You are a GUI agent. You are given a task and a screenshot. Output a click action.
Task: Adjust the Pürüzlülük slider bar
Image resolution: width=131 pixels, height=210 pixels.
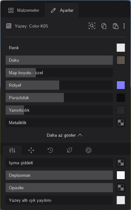click(x=59, y=98)
